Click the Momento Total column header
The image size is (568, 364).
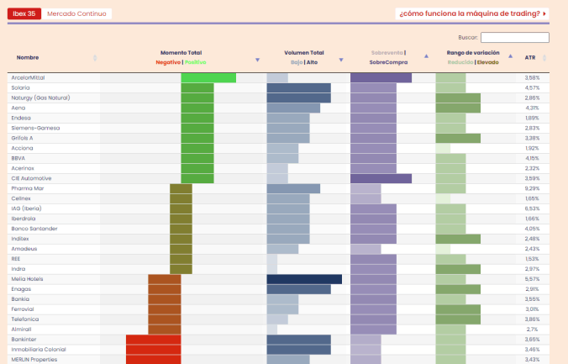(181, 53)
